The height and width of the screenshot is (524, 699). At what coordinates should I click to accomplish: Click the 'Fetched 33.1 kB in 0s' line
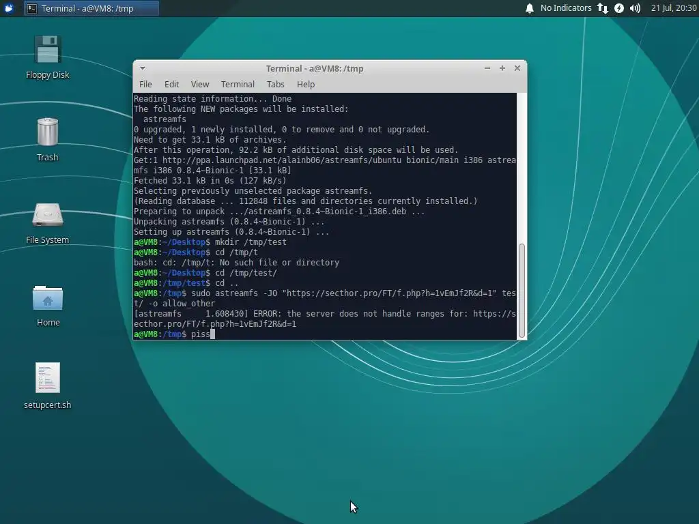[x=210, y=180]
